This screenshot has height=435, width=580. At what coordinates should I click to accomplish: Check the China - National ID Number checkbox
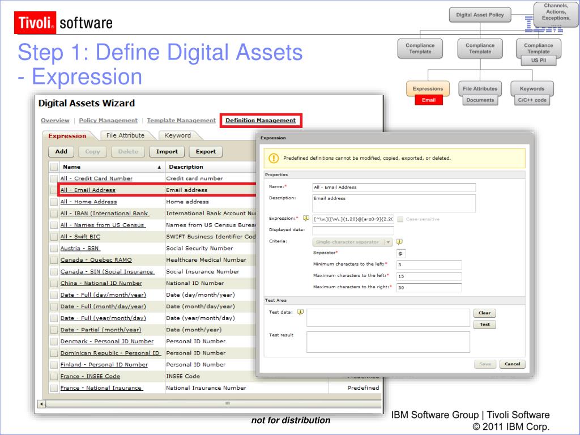click(54, 283)
